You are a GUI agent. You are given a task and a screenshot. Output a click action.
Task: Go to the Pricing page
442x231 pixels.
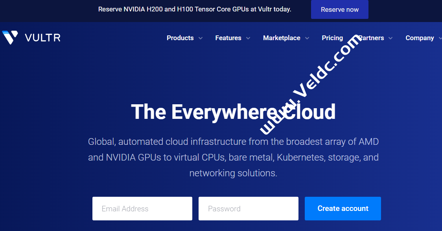[x=332, y=38]
